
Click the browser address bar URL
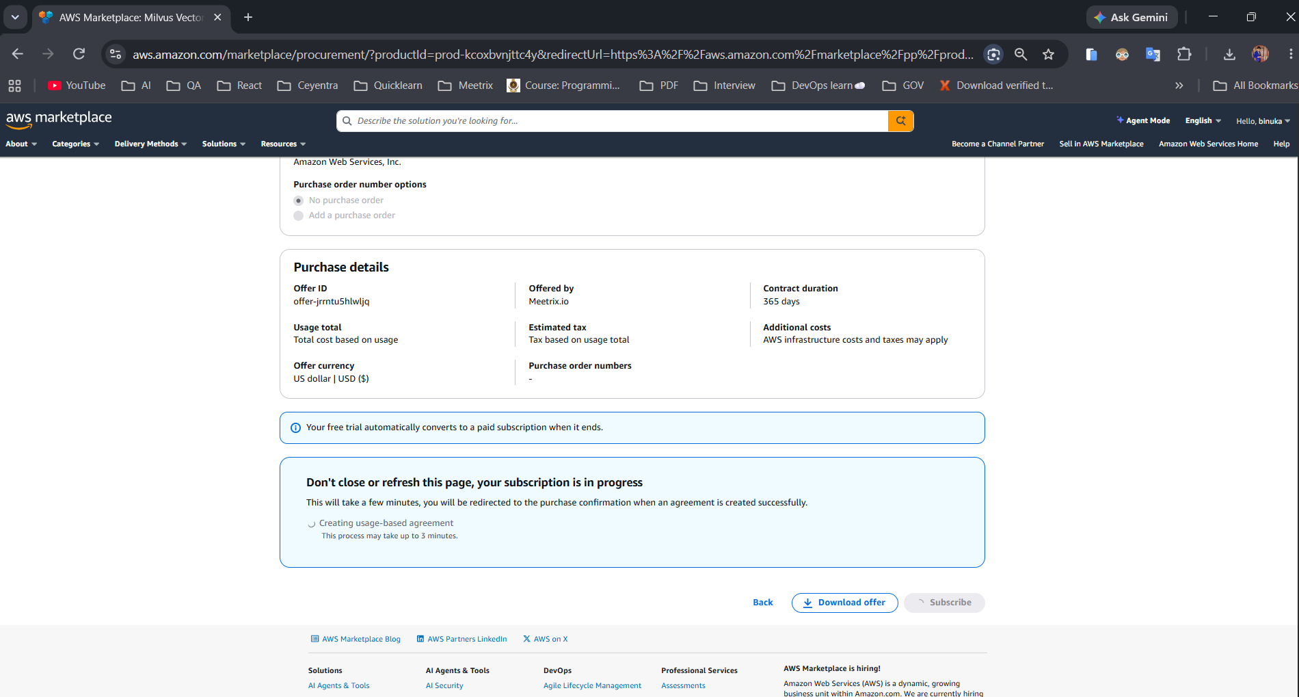(x=552, y=54)
